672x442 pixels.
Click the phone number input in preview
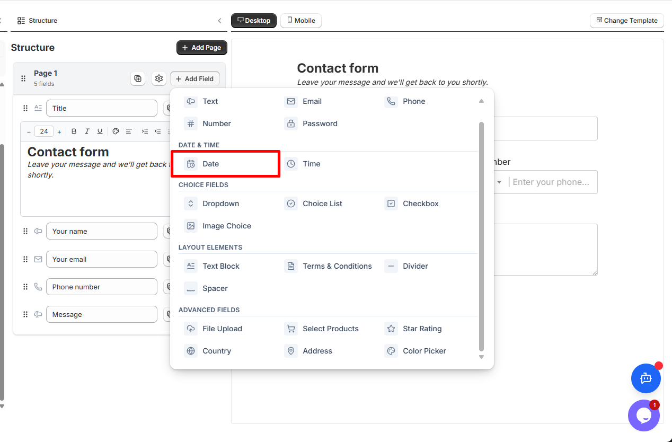(551, 182)
